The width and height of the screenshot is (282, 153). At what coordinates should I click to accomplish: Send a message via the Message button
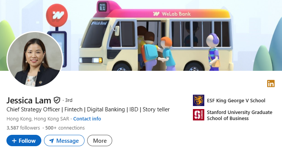(64, 141)
